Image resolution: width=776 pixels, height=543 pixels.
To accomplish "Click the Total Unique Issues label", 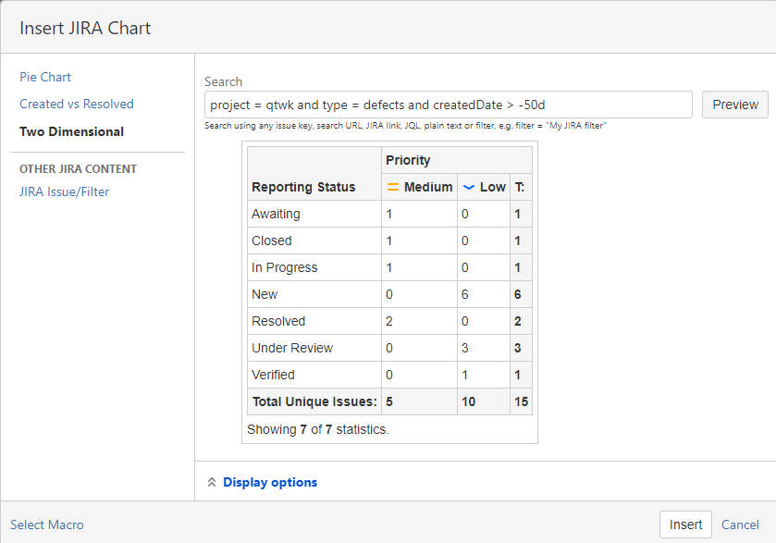I will pyautogui.click(x=314, y=401).
